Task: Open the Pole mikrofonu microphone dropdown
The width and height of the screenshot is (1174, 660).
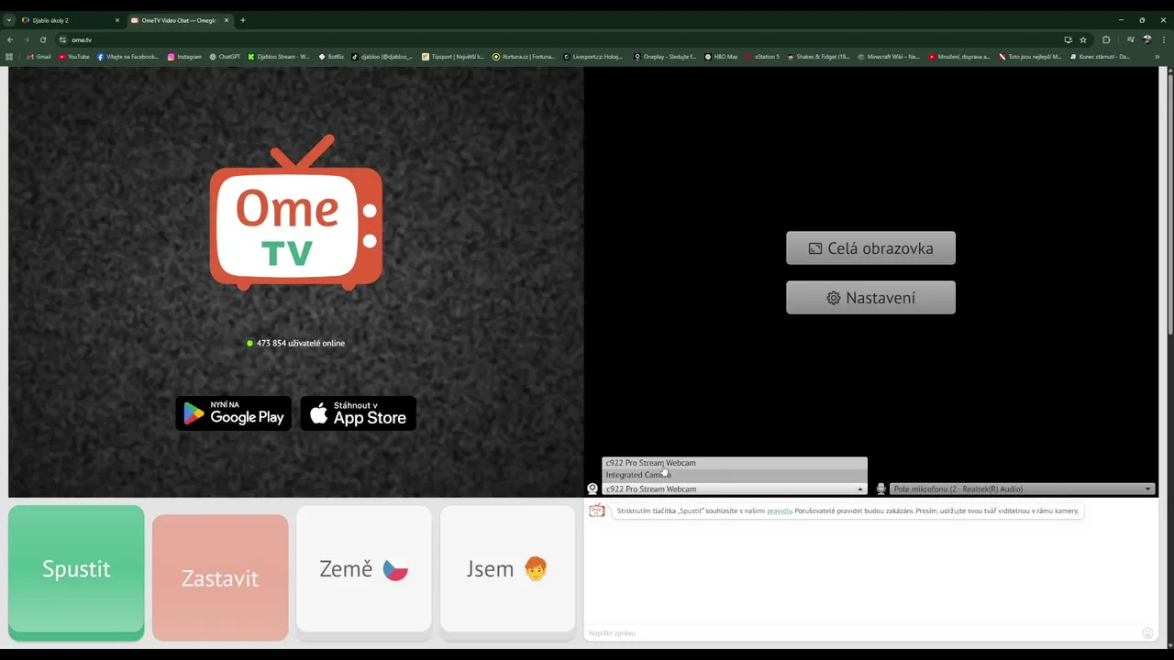Action: tap(1022, 489)
